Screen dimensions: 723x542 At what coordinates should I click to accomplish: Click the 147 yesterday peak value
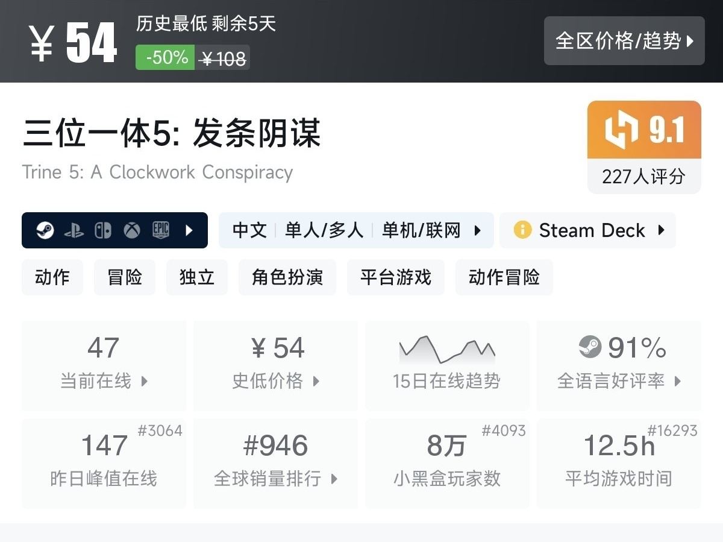click(104, 446)
